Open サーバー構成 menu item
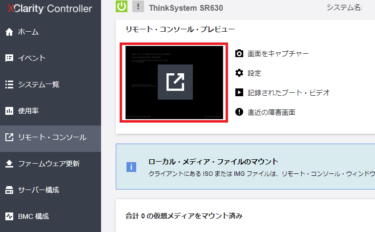375x232 pixels. 39,190
